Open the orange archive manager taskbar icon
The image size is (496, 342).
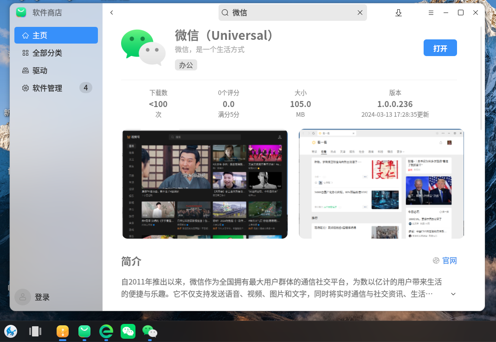click(63, 331)
